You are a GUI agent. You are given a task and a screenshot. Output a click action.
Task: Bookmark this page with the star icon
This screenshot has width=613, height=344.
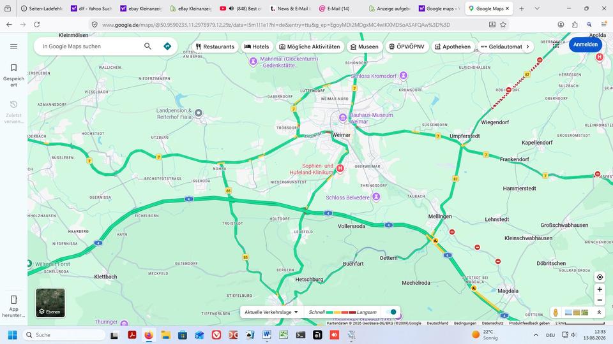click(x=503, y=25)
